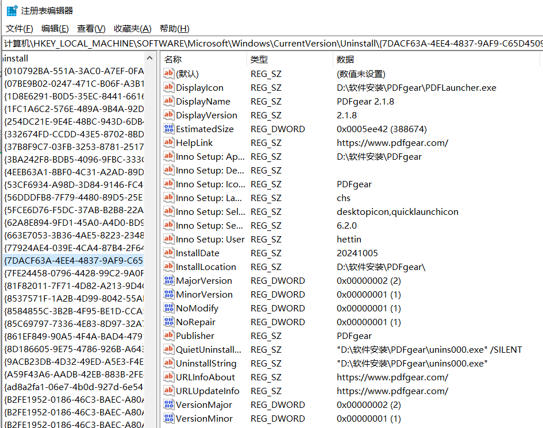The width and height of the screenshot is (543, 428).
Task: Click the string icon beside DisplayName
Action: pyautogui.click(x=168, y=101)
